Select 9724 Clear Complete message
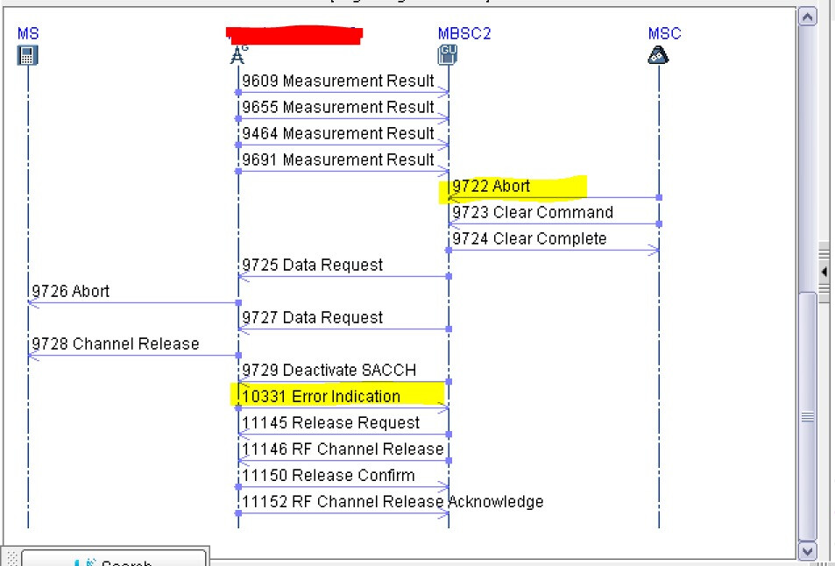The image size is (835, 566). [529, 238]
